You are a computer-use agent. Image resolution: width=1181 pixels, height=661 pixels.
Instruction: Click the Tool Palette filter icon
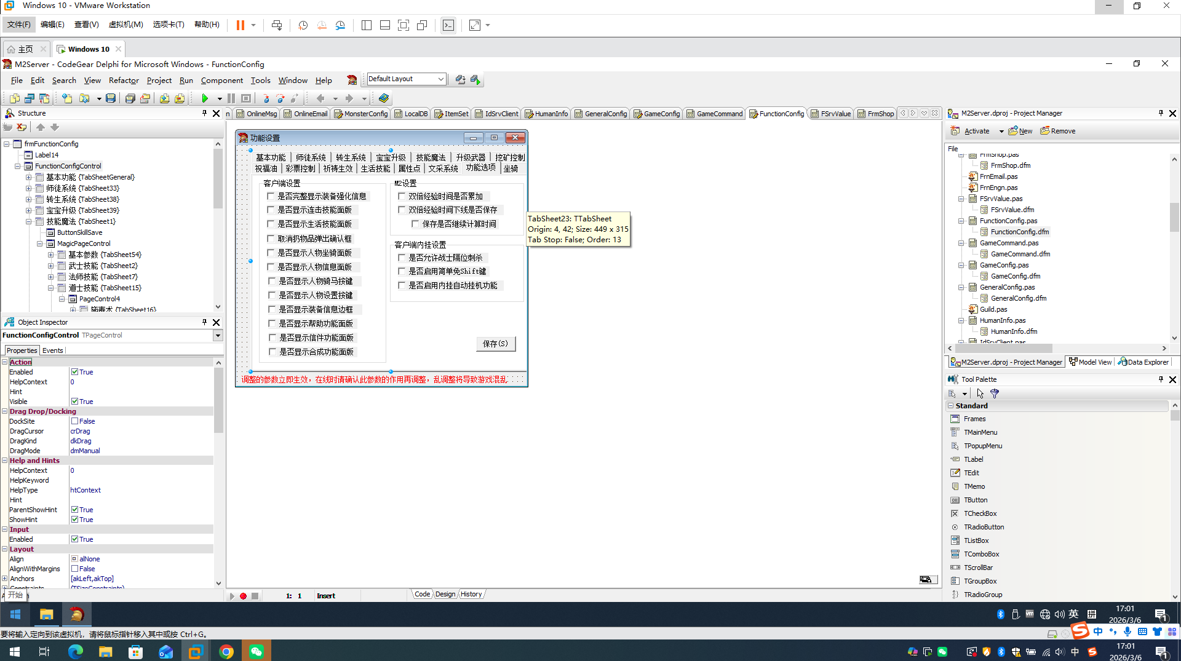pyautogui.click(x=995, y=394)
